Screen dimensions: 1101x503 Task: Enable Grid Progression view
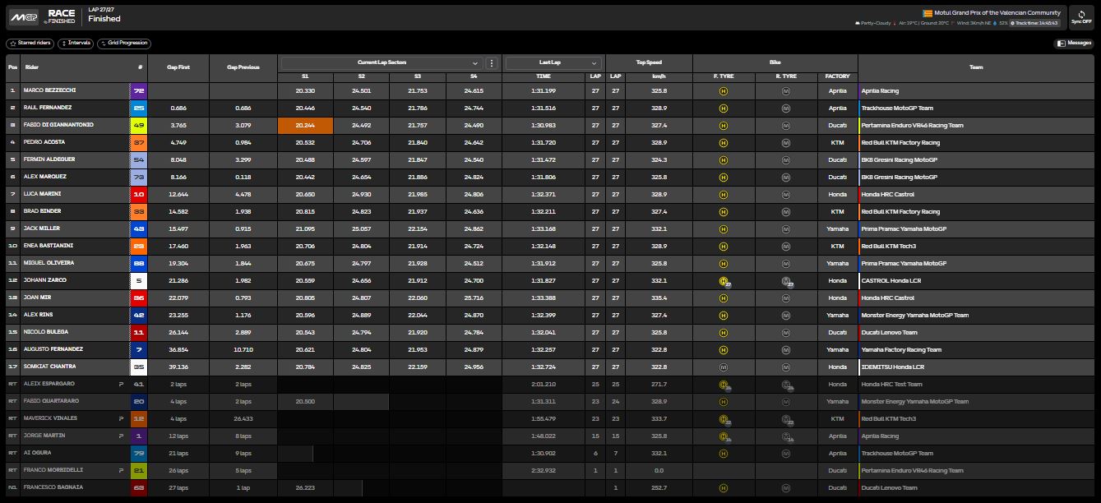123,43
